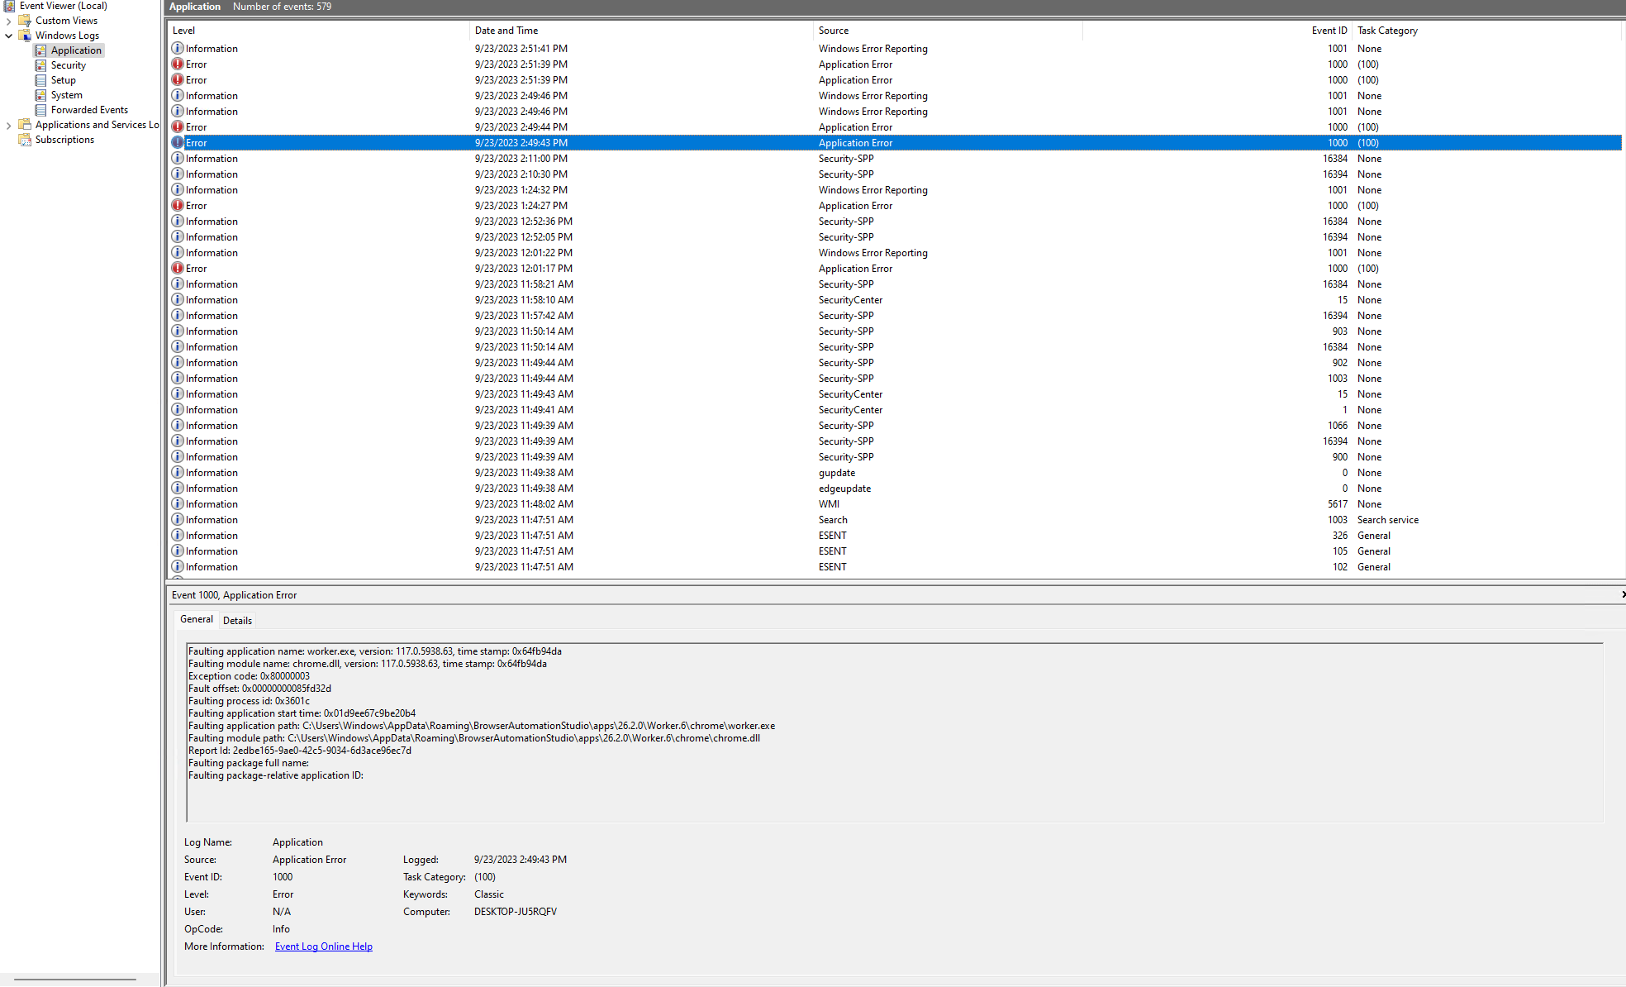Click the Custom Views folder icon
The height and width of the screenshot is (987, 1626).
click(25, 21)
